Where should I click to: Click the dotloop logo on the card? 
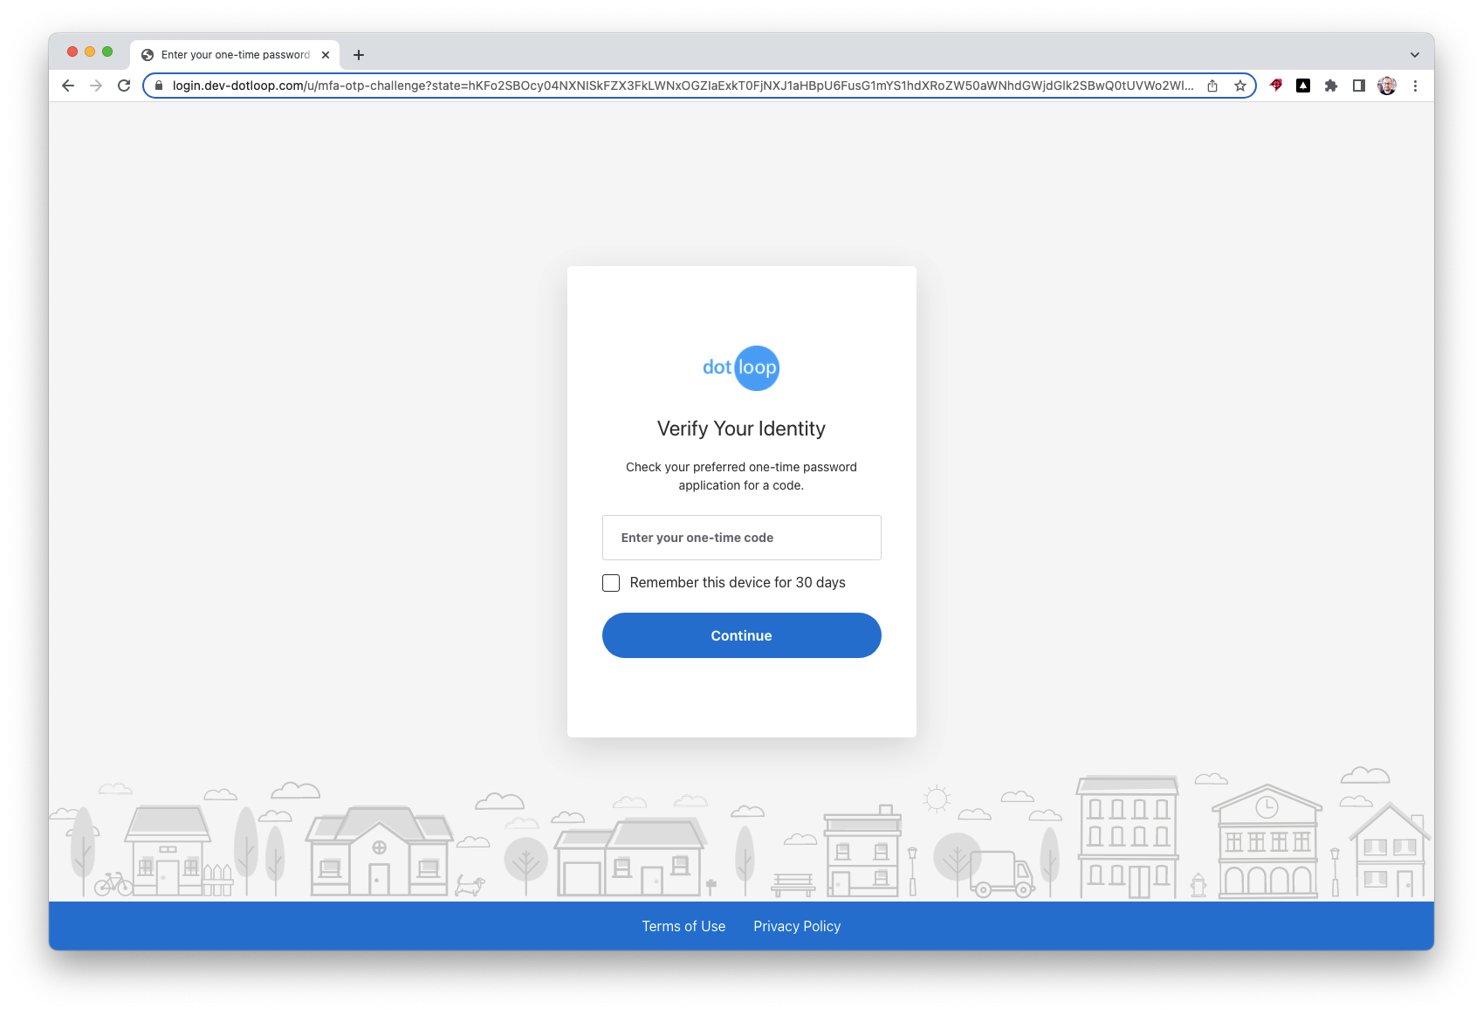[741, 367]
